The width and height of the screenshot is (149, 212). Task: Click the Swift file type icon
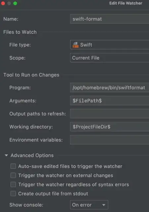pyautogui.click(x=76, y=45)
